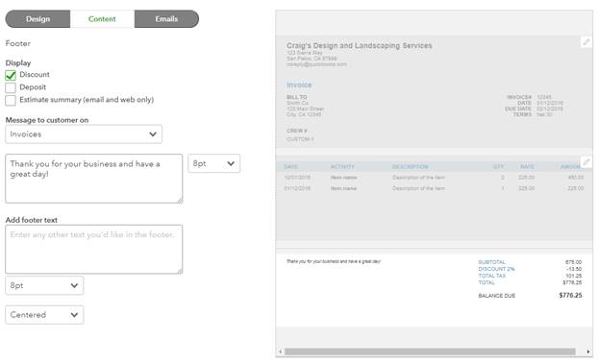Open the footer text font size 8pt dropdown
Viewport: 599px width, 364px height.
44,285
